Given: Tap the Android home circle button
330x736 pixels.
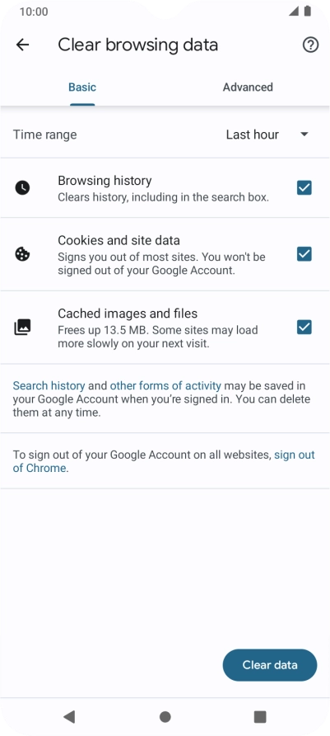Looking at the screenshot, I should [165, 716].
